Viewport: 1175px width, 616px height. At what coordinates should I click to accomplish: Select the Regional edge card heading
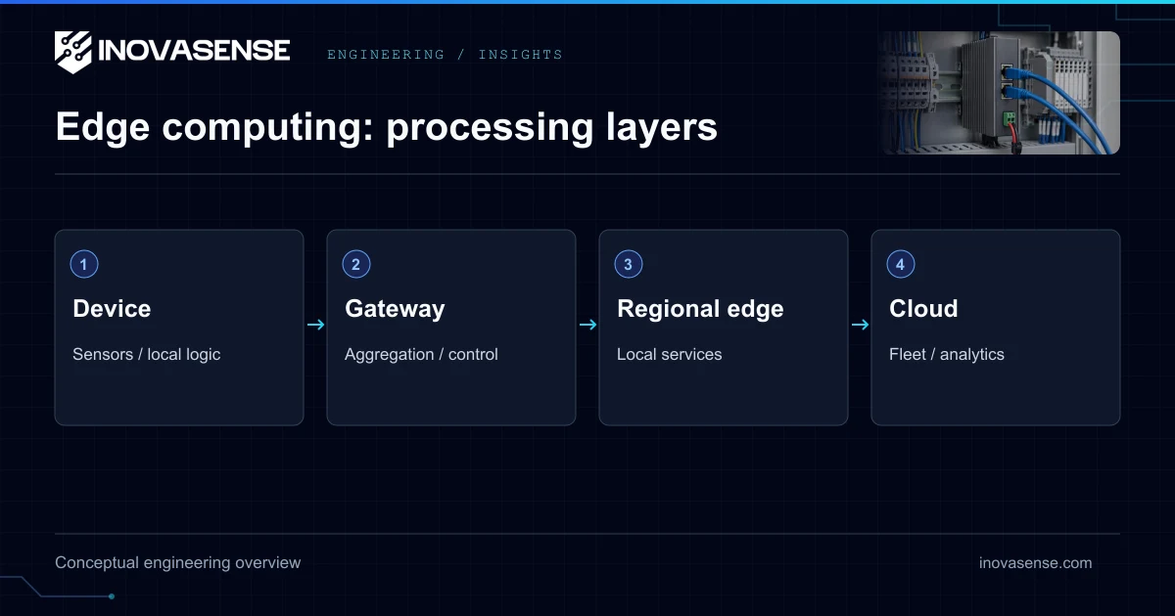click(x=700, y=309)
